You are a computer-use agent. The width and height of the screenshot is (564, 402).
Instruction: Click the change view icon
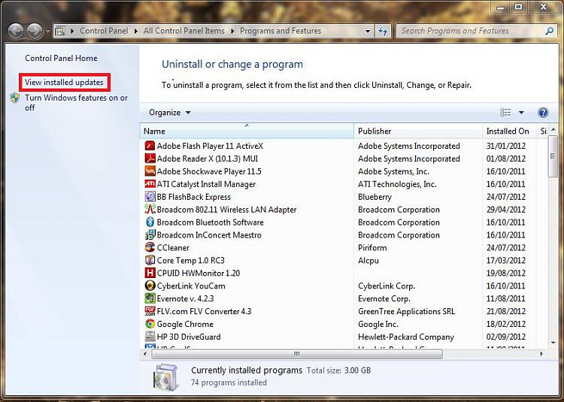[505, 113]
